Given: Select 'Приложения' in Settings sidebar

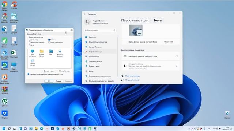Looking at the screenshot, I should 100,57.
